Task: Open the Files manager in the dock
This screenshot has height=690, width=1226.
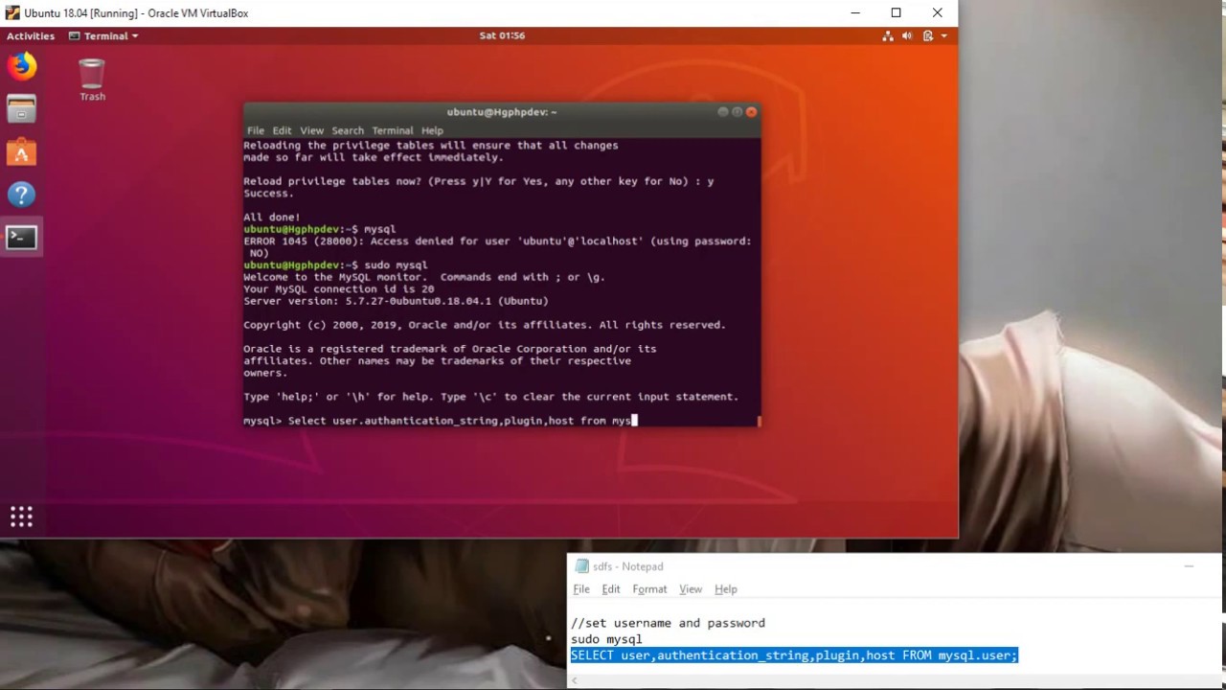Action: (21, 109)
